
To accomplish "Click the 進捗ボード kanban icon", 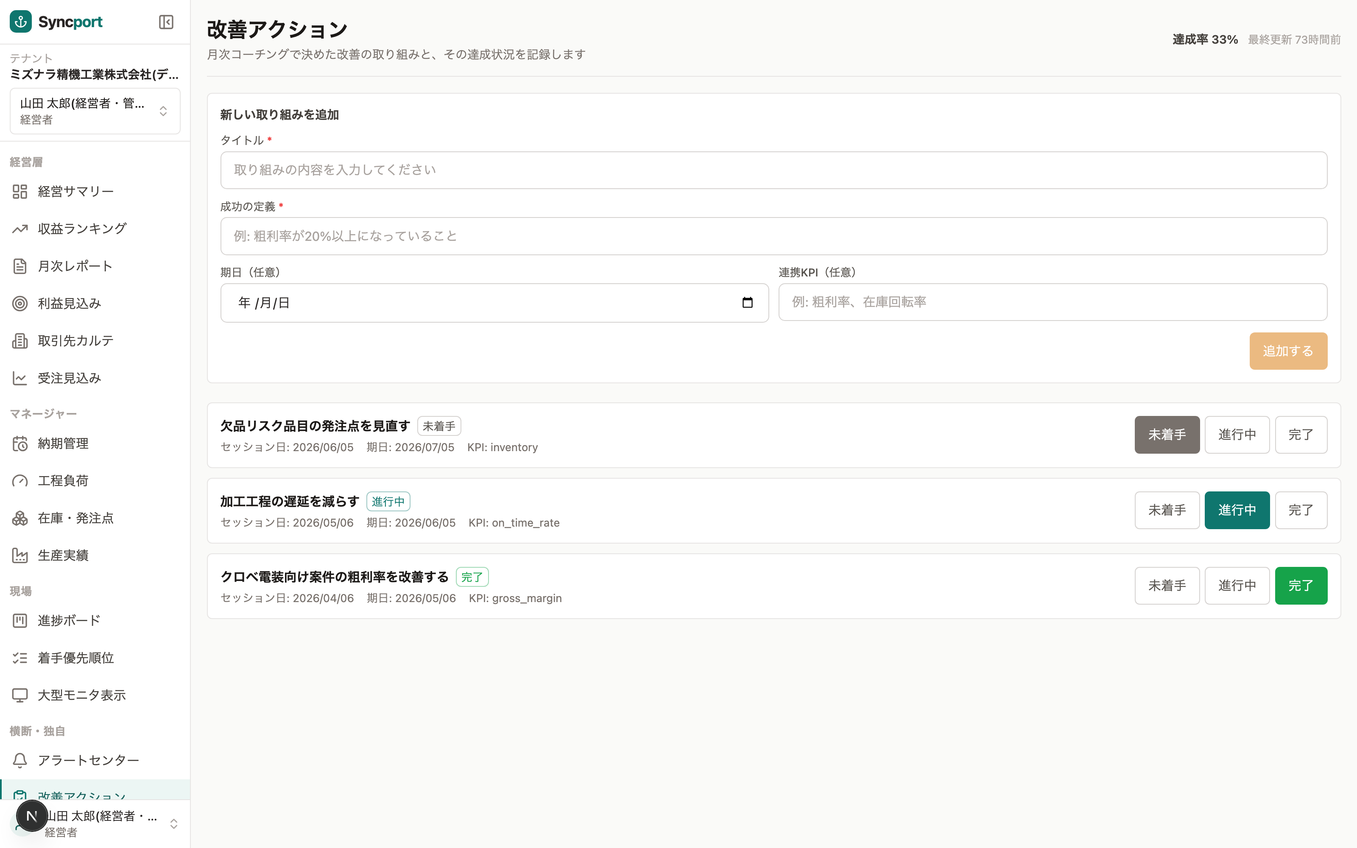I will tap(20, 621).
